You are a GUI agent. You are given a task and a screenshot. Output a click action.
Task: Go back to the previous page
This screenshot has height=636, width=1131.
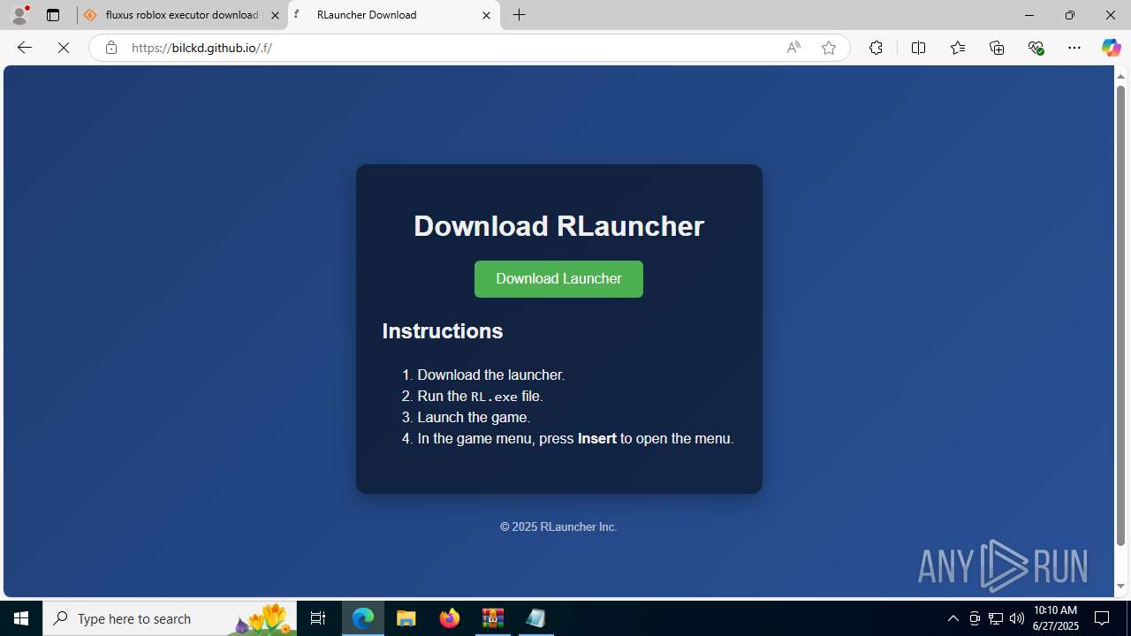coord(25,48)
